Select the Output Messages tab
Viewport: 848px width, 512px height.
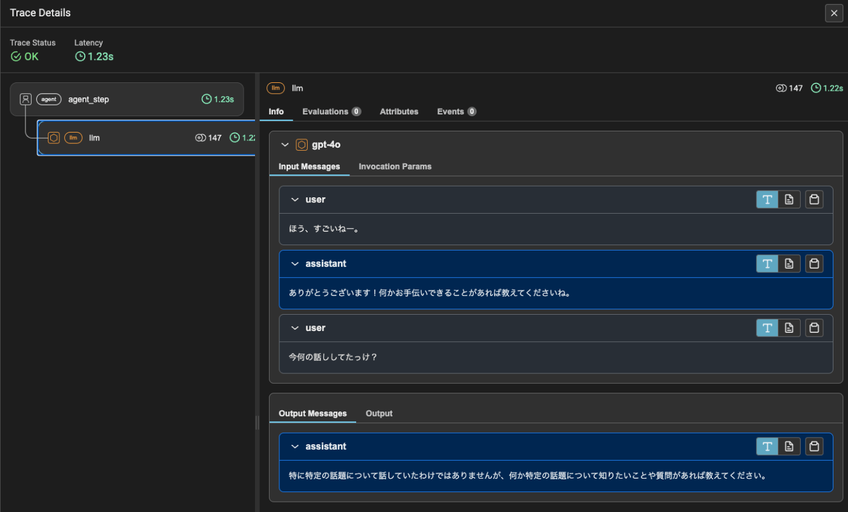pos(313,413)
